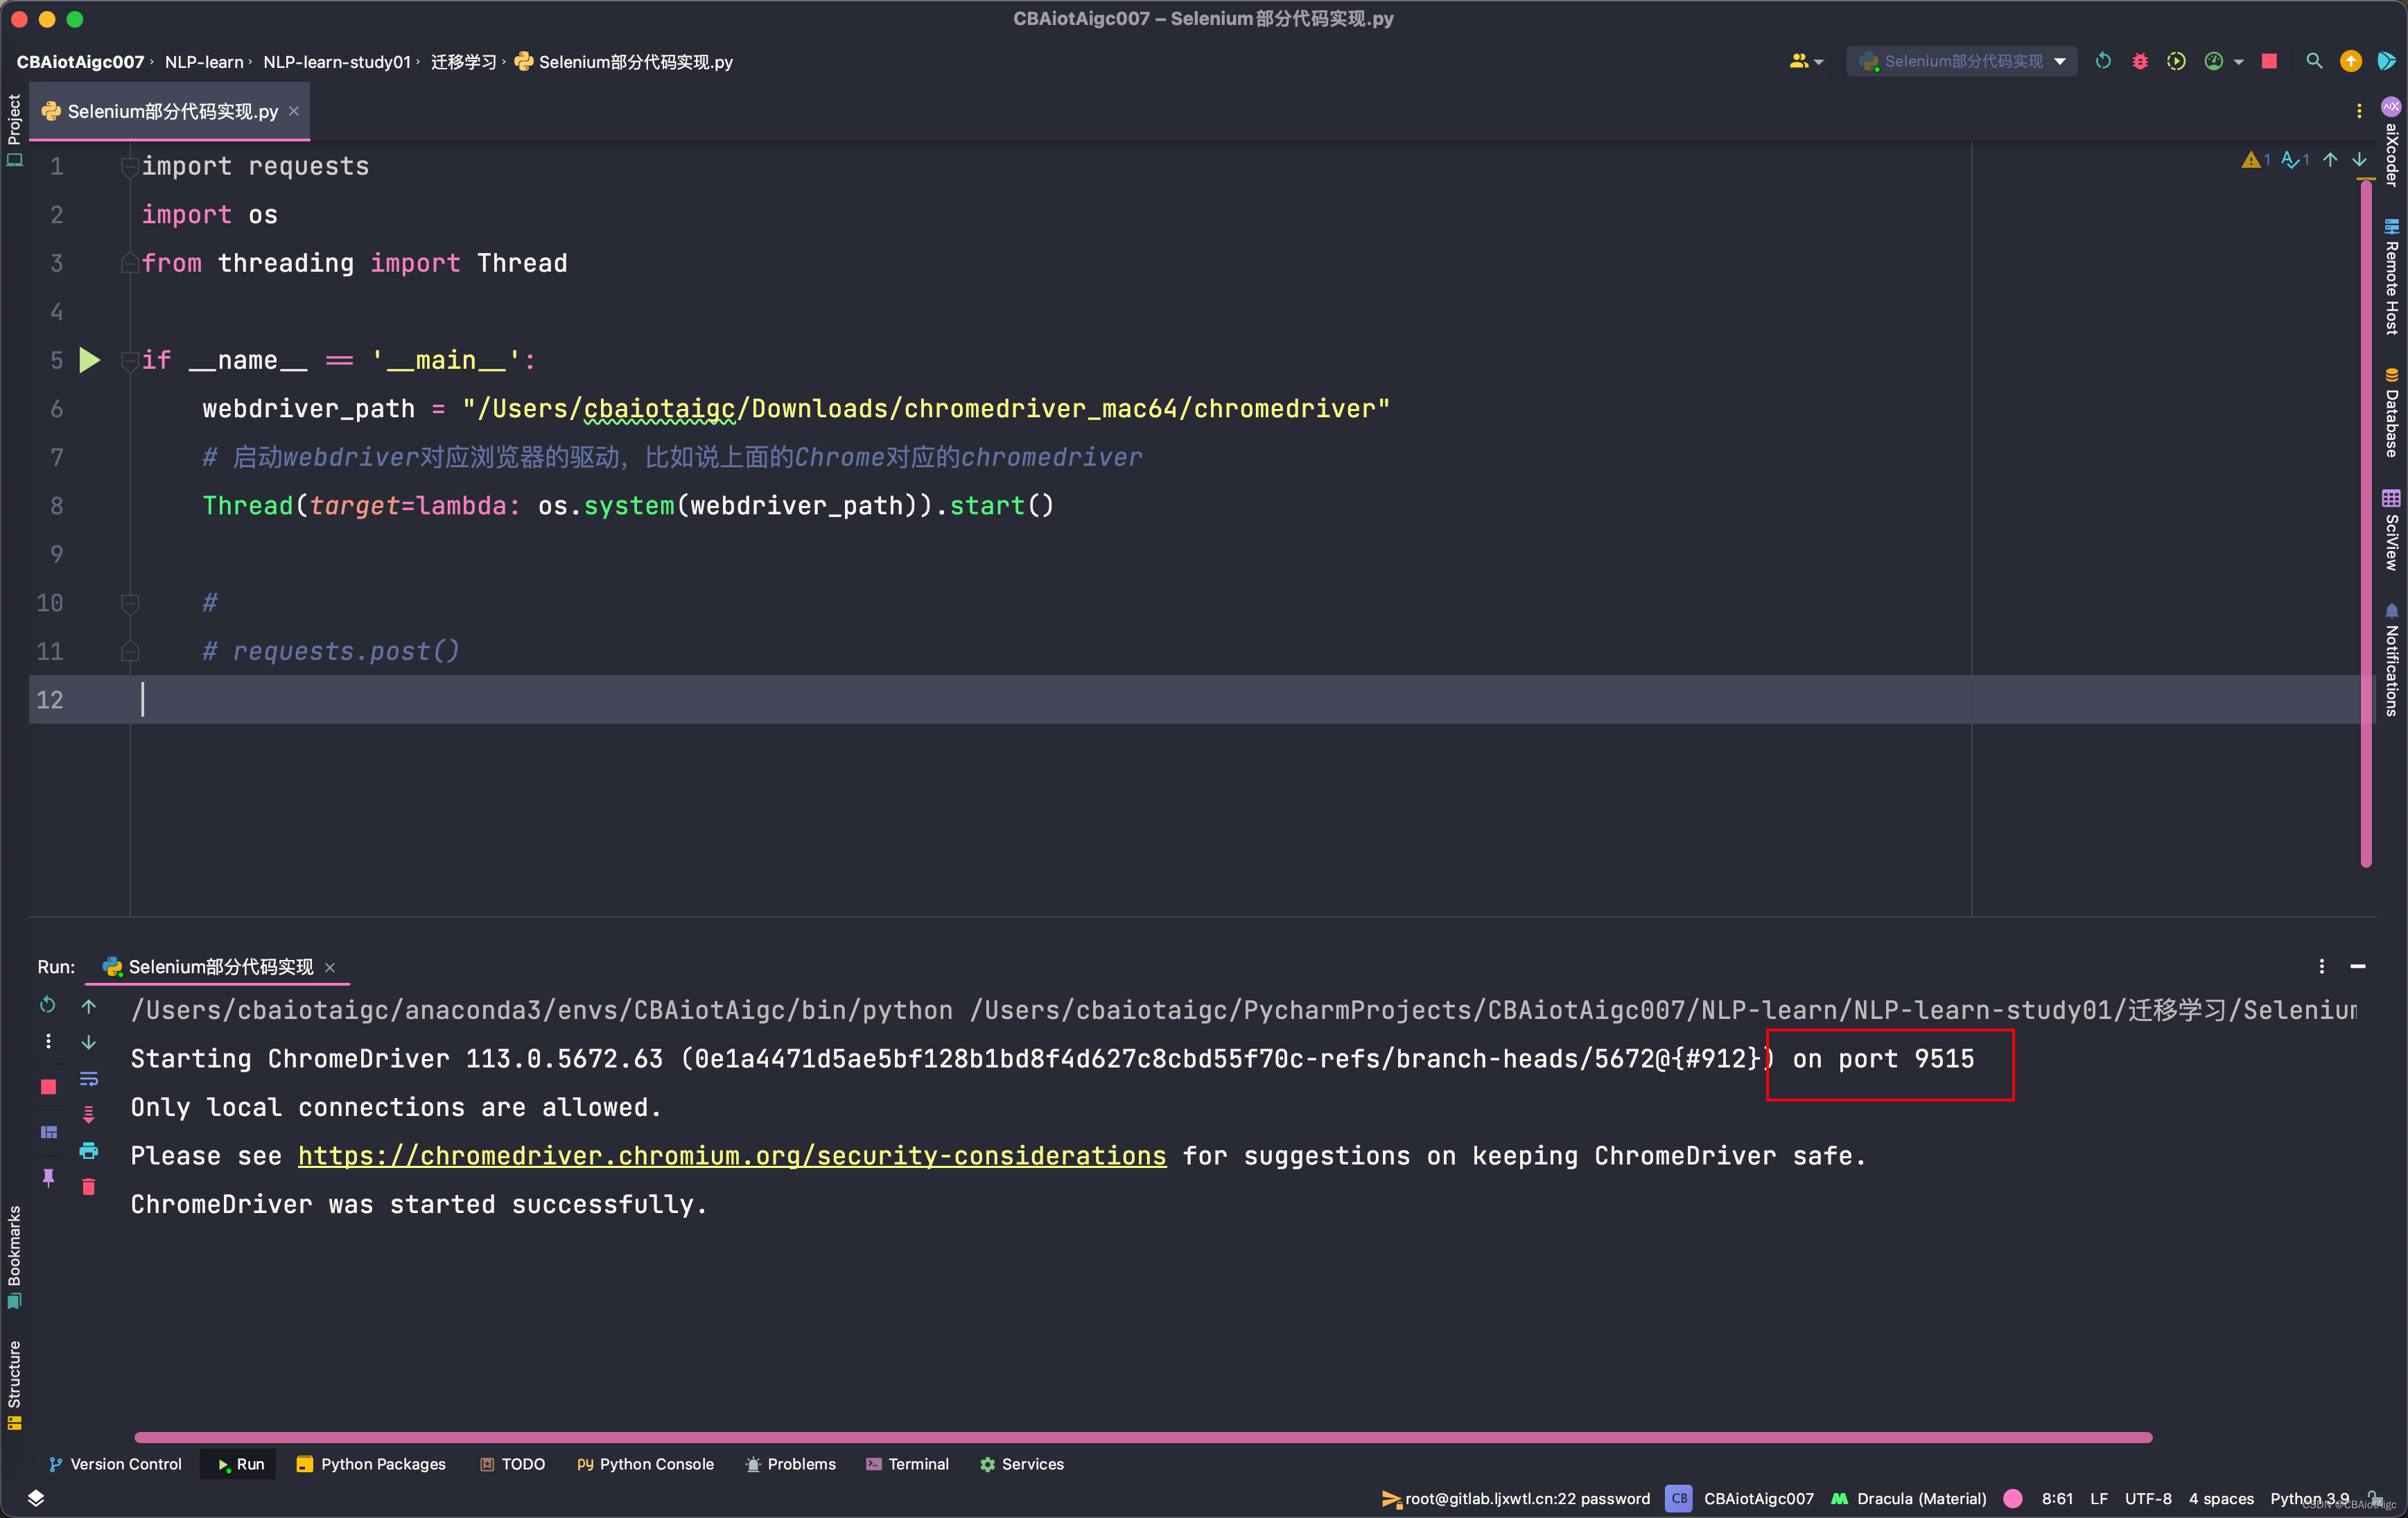The image size is (2408, 1518).
Task: Click the Profile speedometer icon
Action: pos(2213,61)
